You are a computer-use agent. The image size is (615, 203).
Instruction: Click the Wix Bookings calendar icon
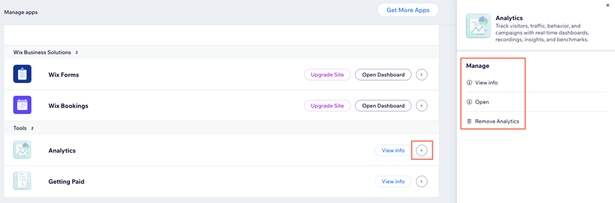point(22,105)
